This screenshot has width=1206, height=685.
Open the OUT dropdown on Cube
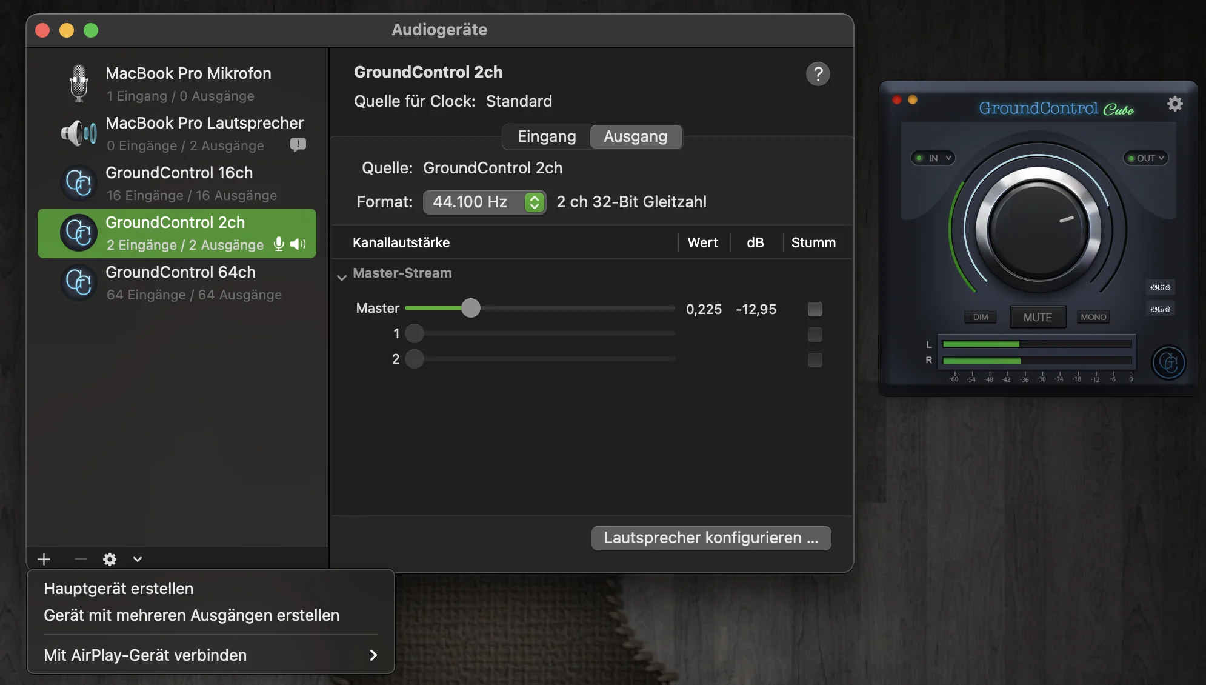point(1146,158)
